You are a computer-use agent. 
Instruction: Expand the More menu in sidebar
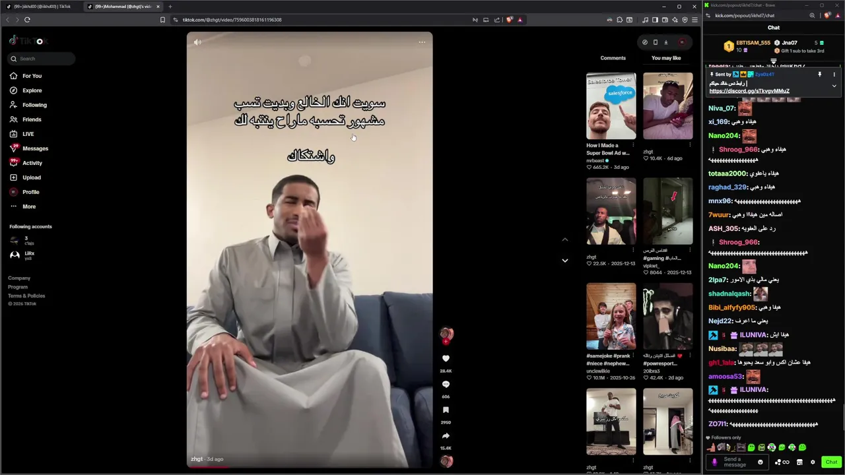click(23, 206)
